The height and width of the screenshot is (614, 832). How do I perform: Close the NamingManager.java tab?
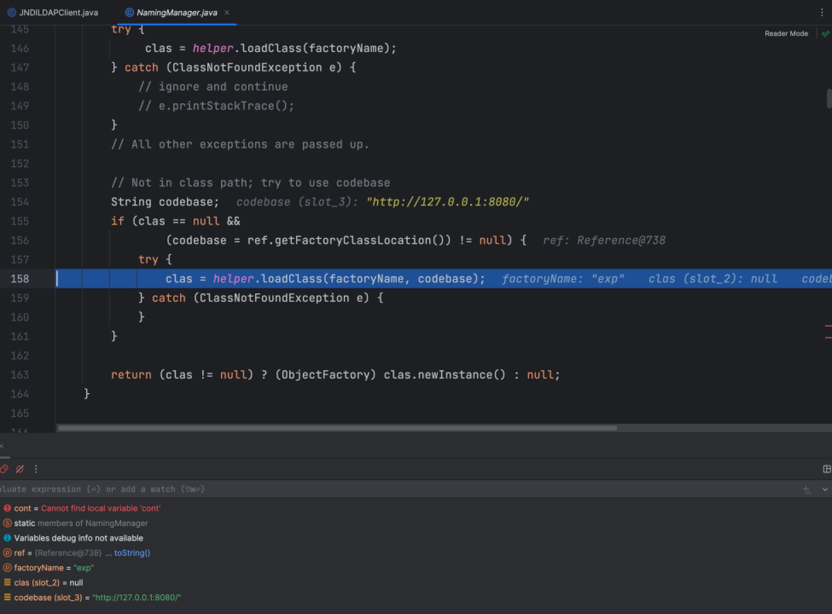coord(227,12)
